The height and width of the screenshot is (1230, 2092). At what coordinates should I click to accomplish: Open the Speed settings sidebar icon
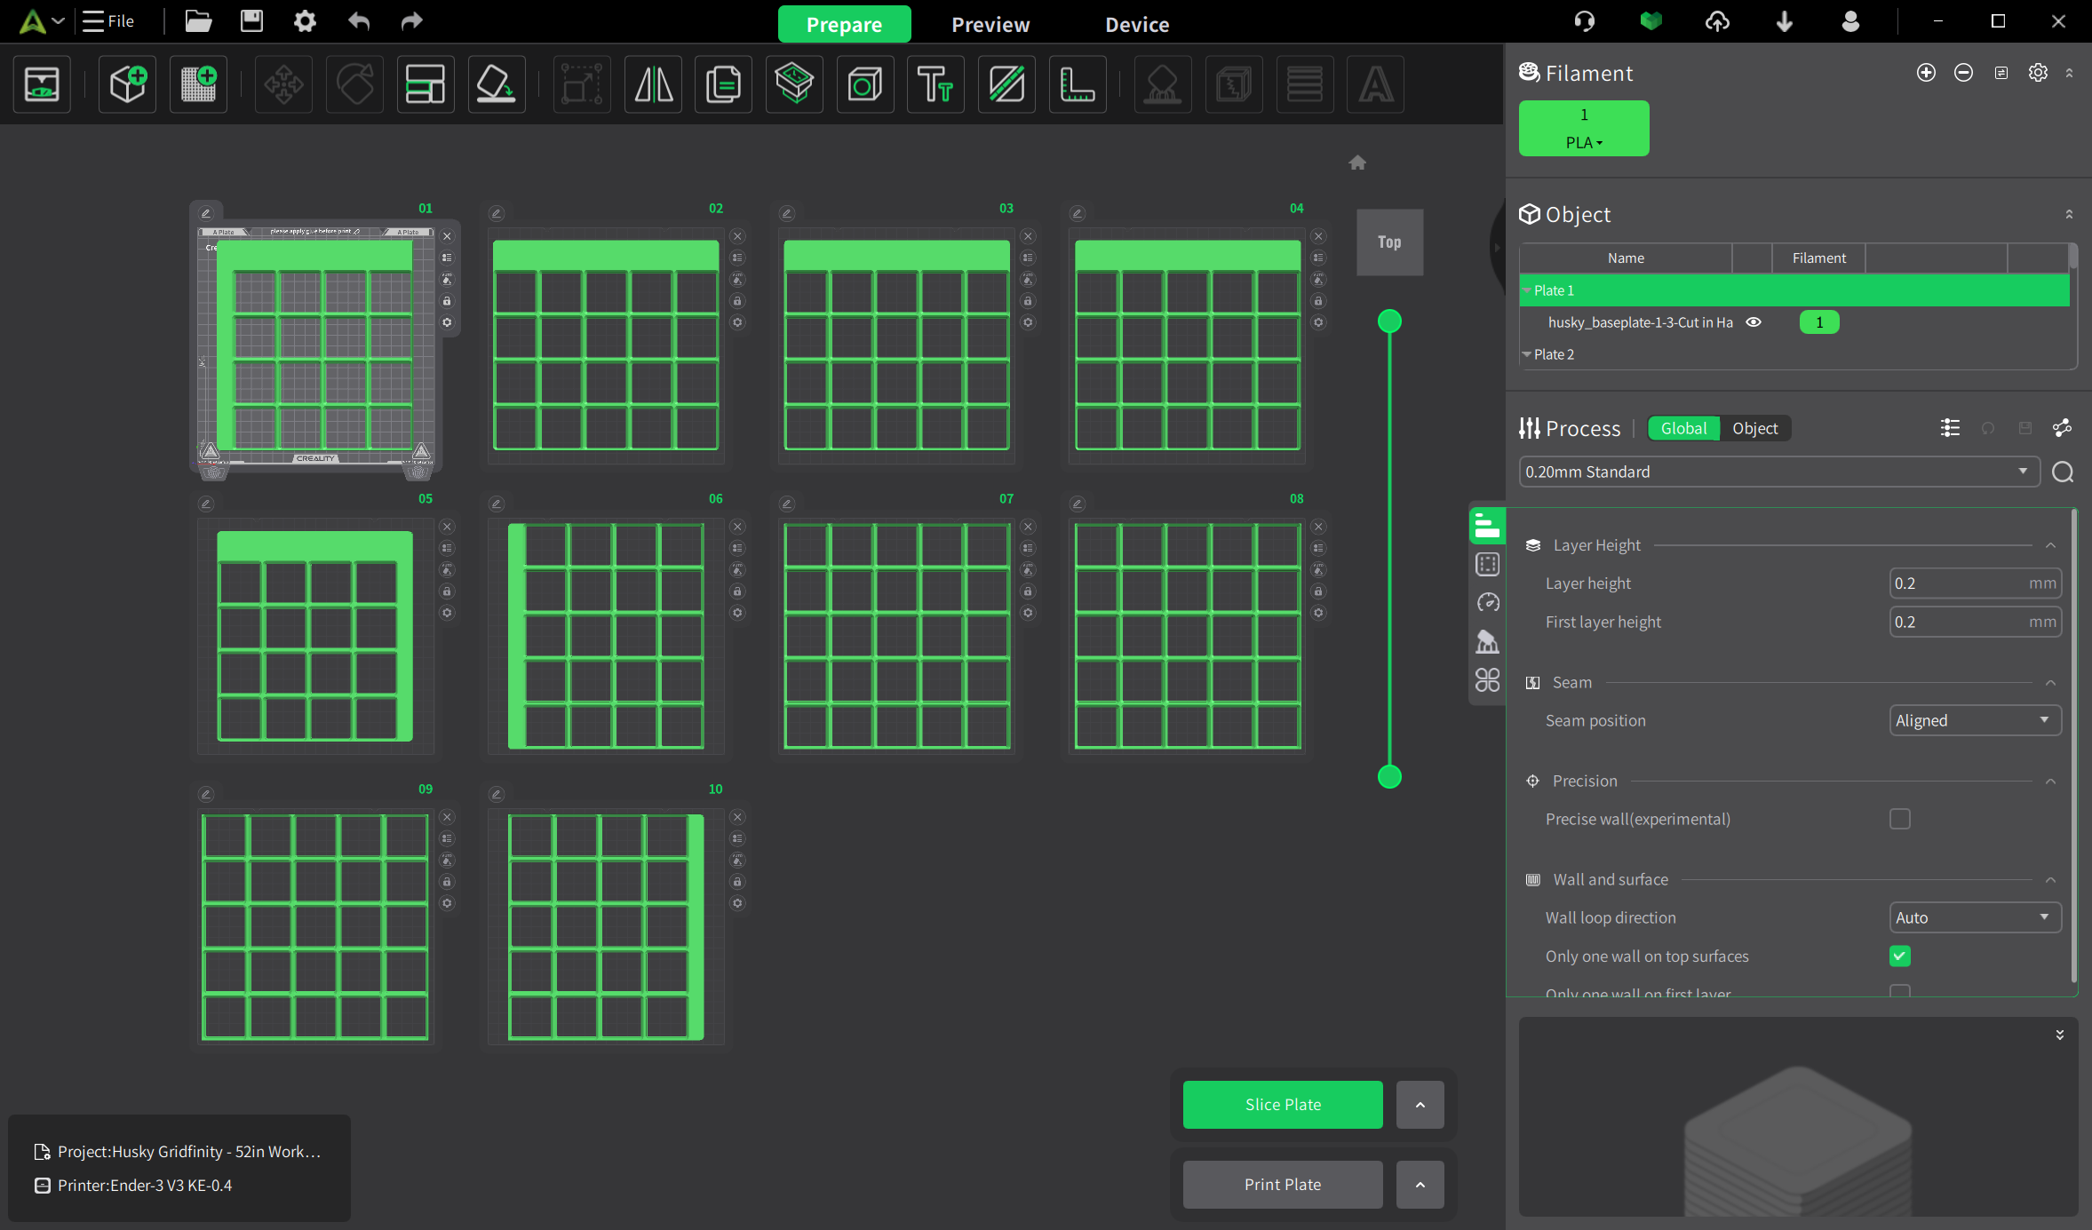[1488, 603]
